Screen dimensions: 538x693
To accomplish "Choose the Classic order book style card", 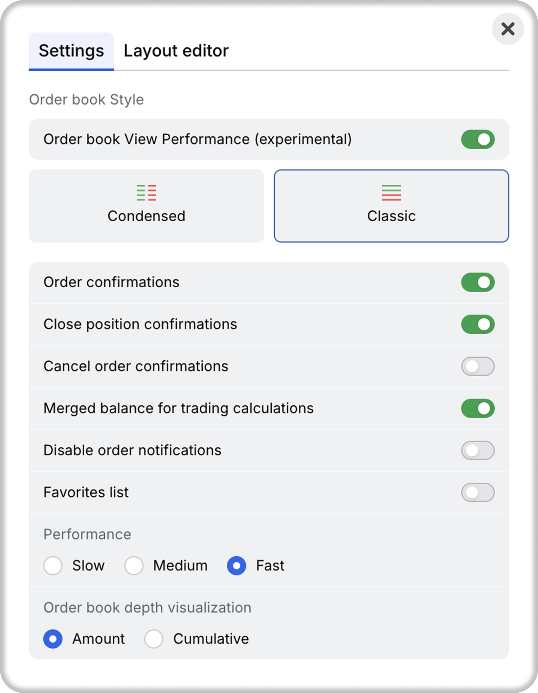I will pyautogui.click(x=391, y=206).
